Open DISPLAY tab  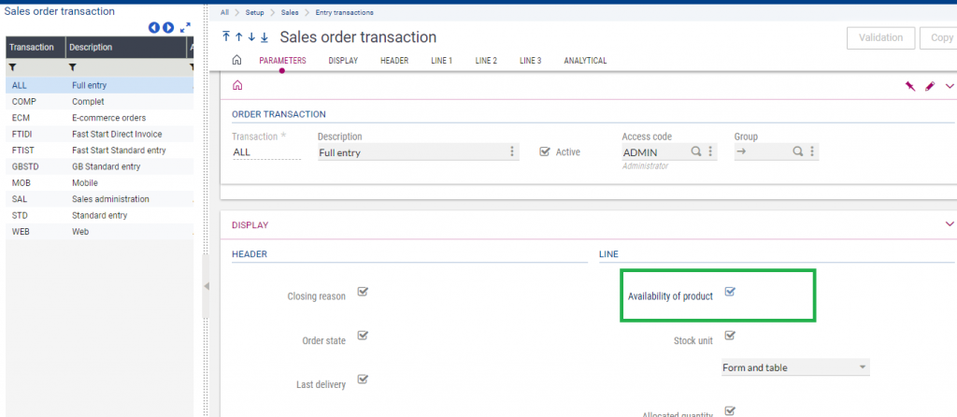[343, 61]
